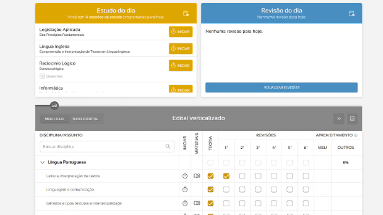
Task: Check 3ª revisão for Linguagem e comunicação
Action: pos(258,190)
